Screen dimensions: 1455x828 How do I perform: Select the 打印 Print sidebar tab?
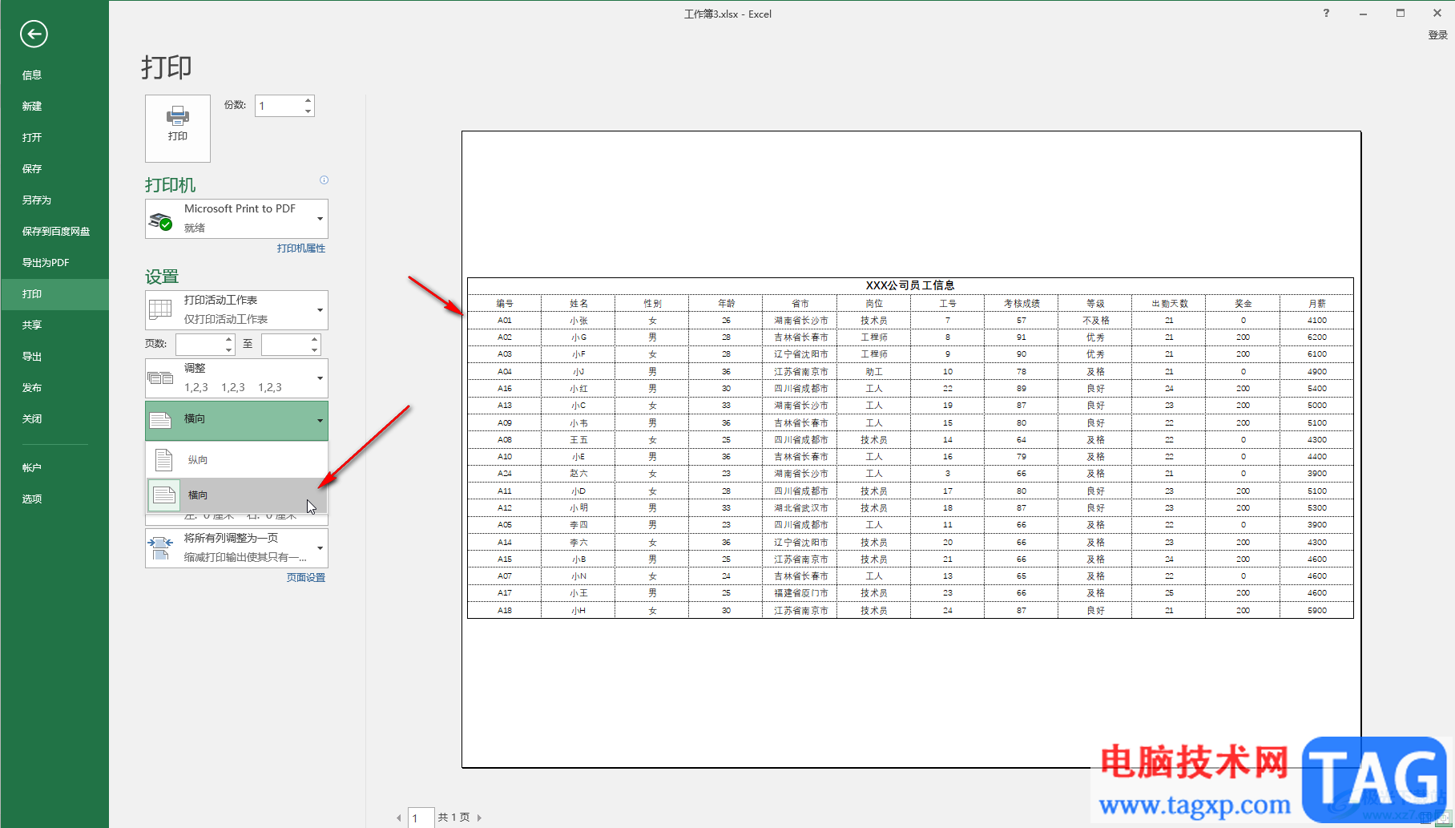click(54, 293)
